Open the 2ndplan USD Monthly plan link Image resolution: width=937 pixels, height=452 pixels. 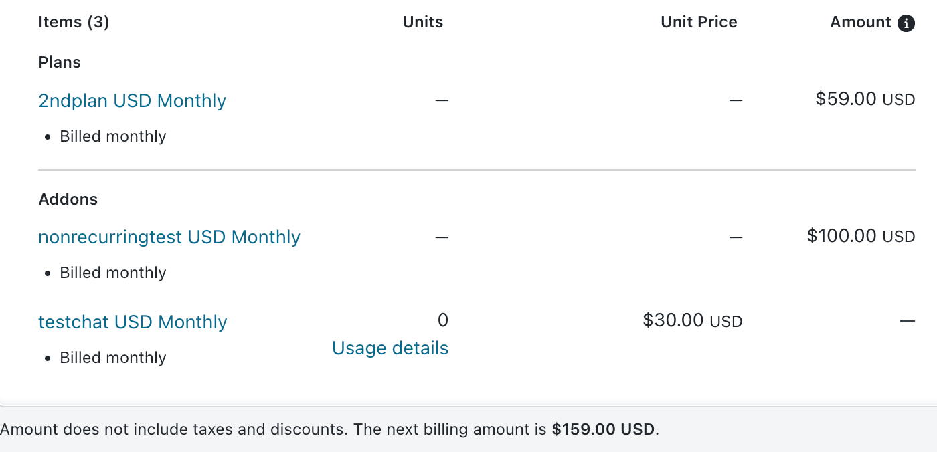click(133, 101)
